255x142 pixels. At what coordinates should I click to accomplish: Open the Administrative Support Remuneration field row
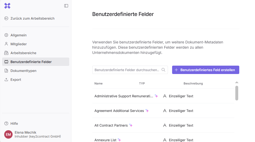tap(124, 96)
